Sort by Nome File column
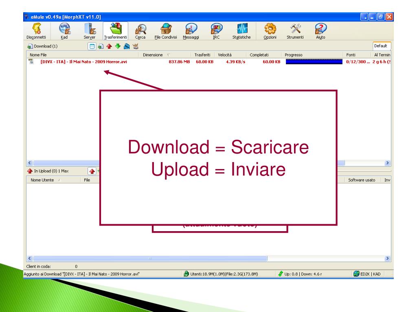Viewport: 417px width, 312px height. [82, 55]
